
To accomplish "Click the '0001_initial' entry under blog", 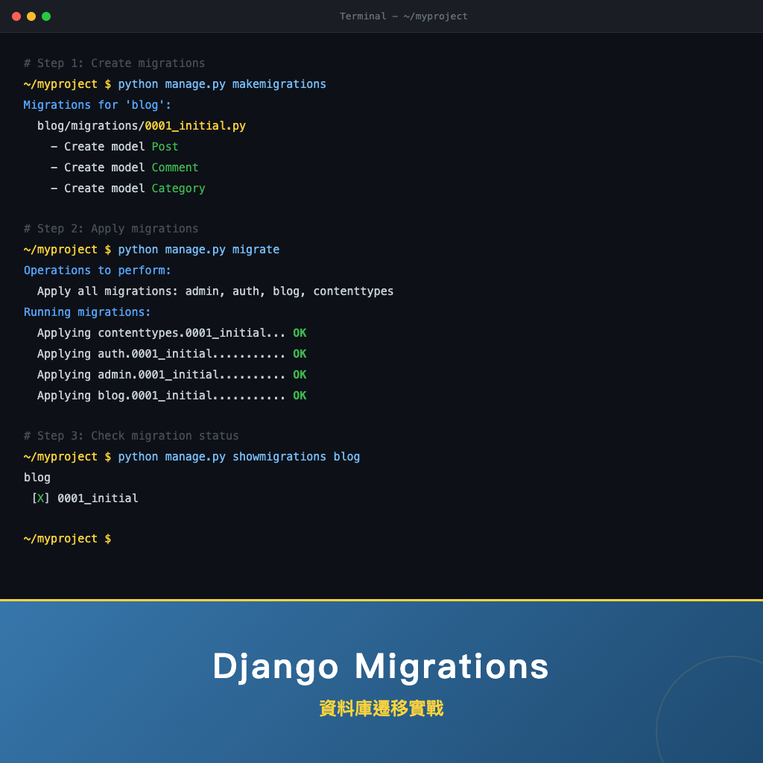I will tap(98, 498).
